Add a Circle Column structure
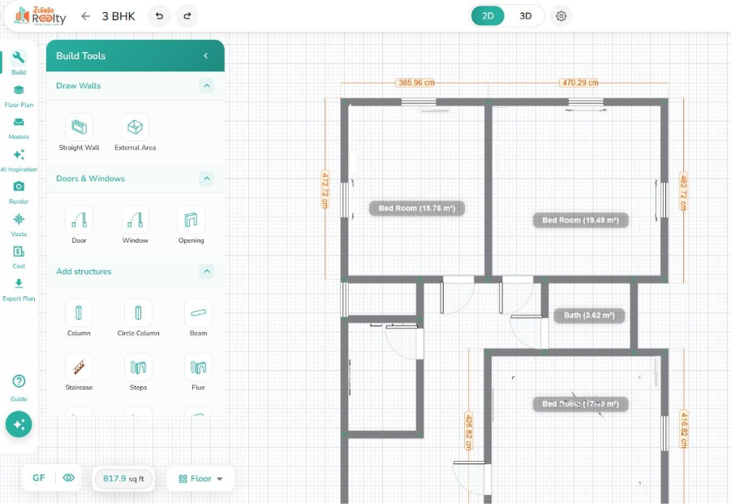 138,318
